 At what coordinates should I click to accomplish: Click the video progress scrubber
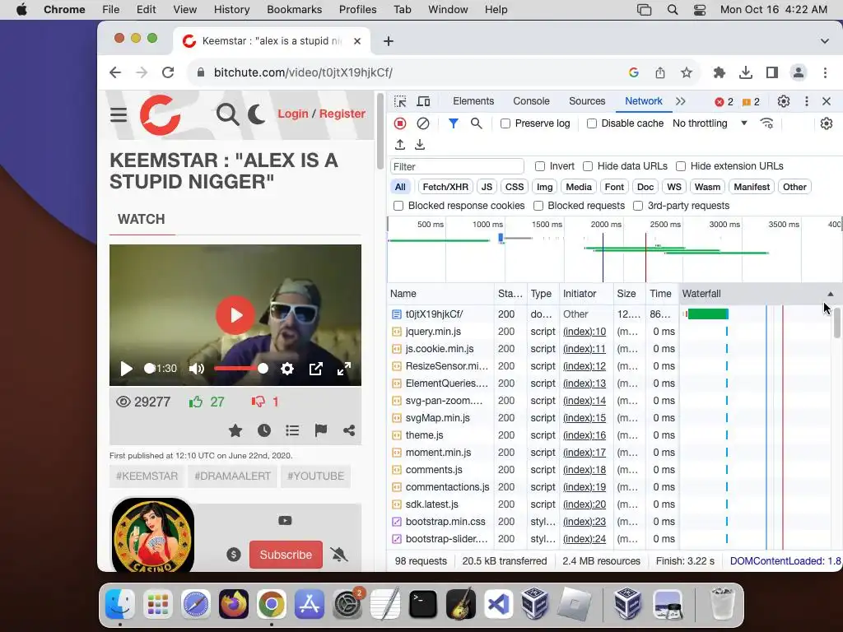tap(150, 368)
